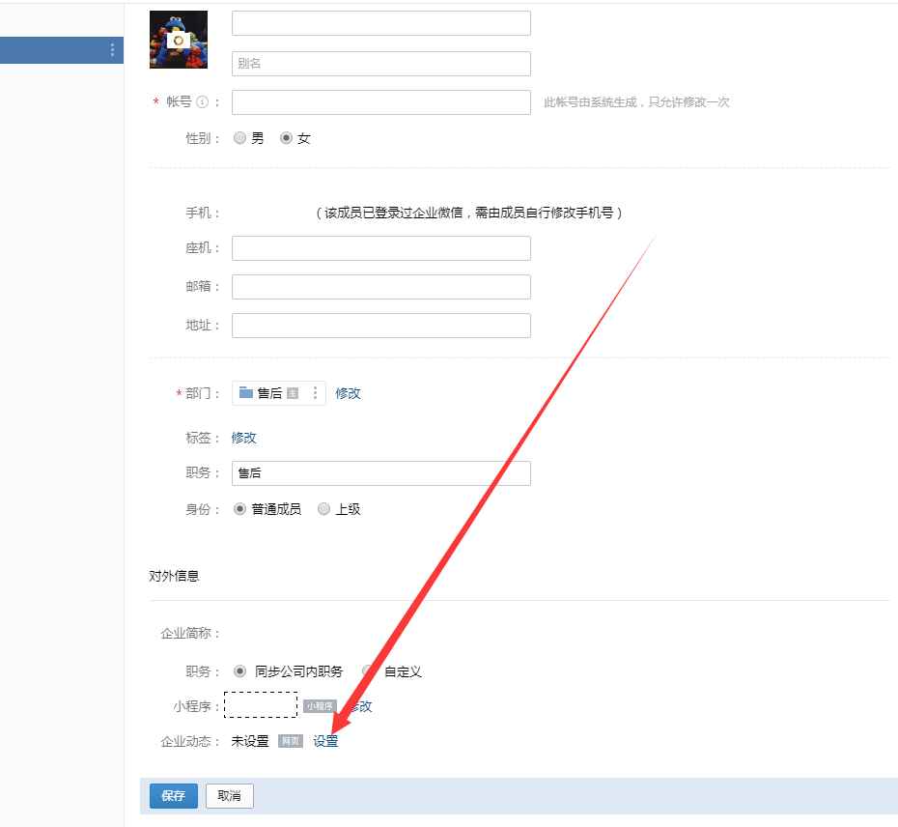
Task: Click the name input field above 别名
Action: pos(380,23)
